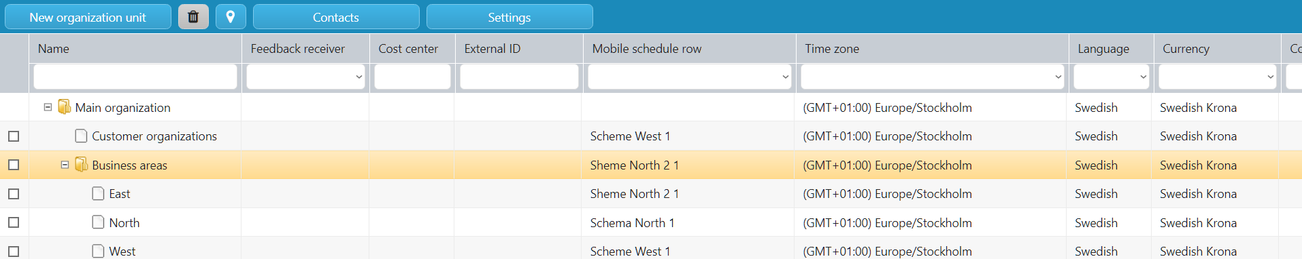Screen dimensions: 1302x259
Task: Click the Currency column header
Action: (x=1186, y=49)
